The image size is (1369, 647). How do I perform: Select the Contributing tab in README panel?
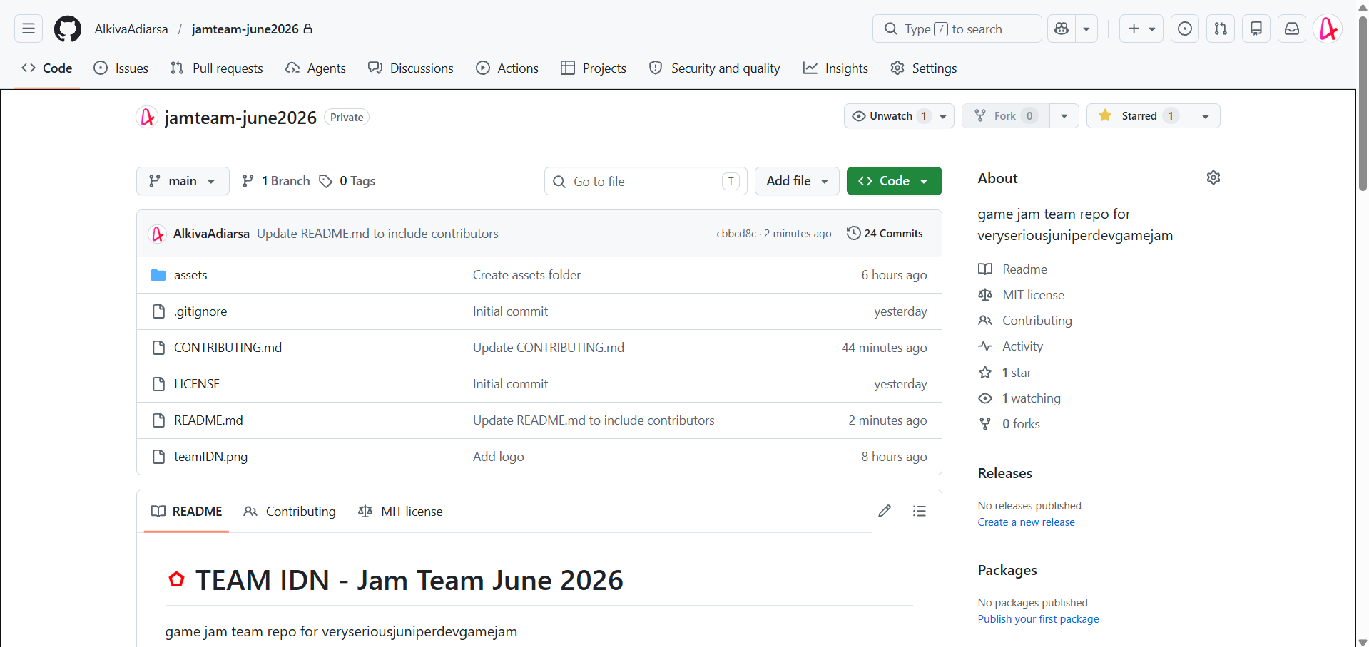tap(290, 512)
